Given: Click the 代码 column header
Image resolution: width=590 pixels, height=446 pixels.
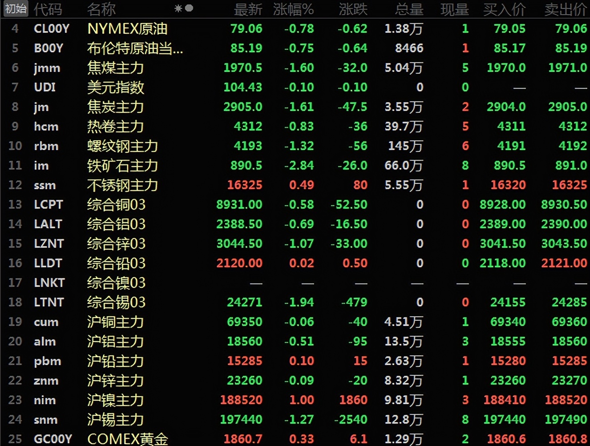Looking at the screenshot, I should 48,10.
